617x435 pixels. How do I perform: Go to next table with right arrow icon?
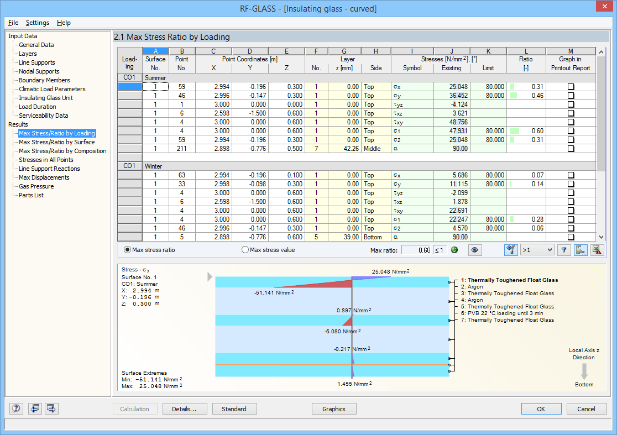(51, 408)
